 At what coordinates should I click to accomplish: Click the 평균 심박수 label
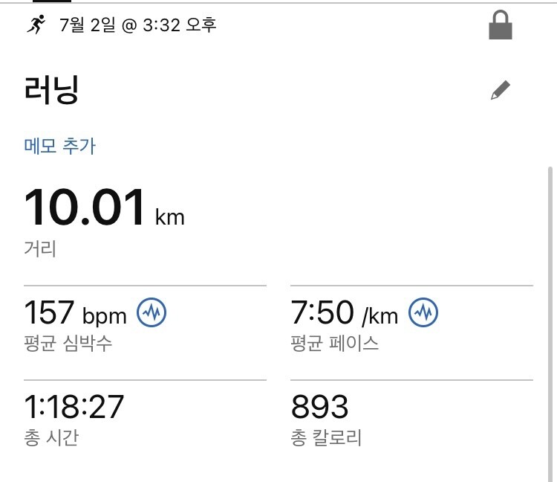[x=68, y=343]
